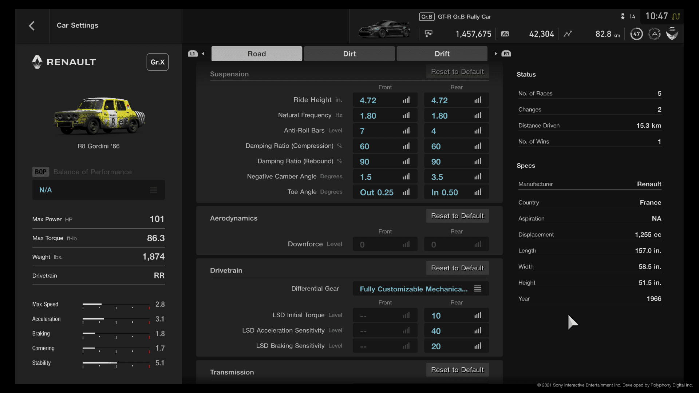
Task: Click the mileage points icon beside 42,304
Action: point(505,34)
